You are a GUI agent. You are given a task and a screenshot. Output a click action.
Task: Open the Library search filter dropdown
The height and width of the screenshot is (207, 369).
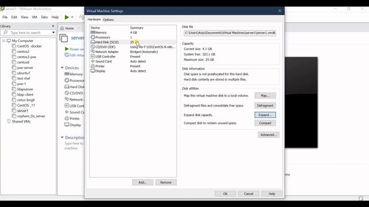point(54,32)
